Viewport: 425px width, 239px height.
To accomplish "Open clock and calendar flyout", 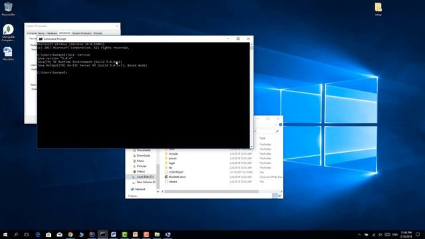I will (406, 234).
